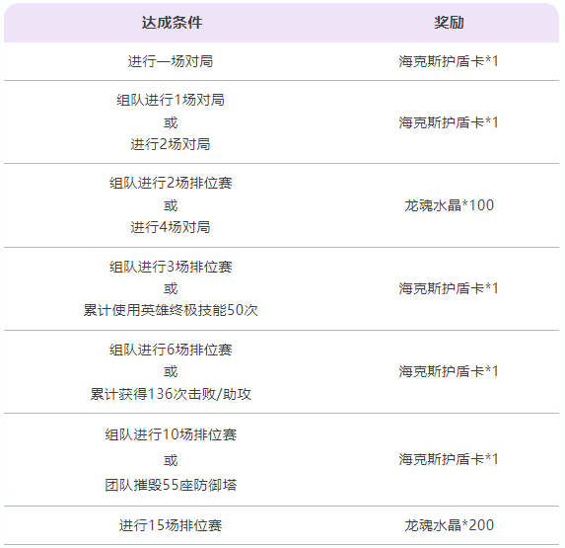
Task: Select 组队进行2场排位赛 condition
Action: click(x=171, y=183)
